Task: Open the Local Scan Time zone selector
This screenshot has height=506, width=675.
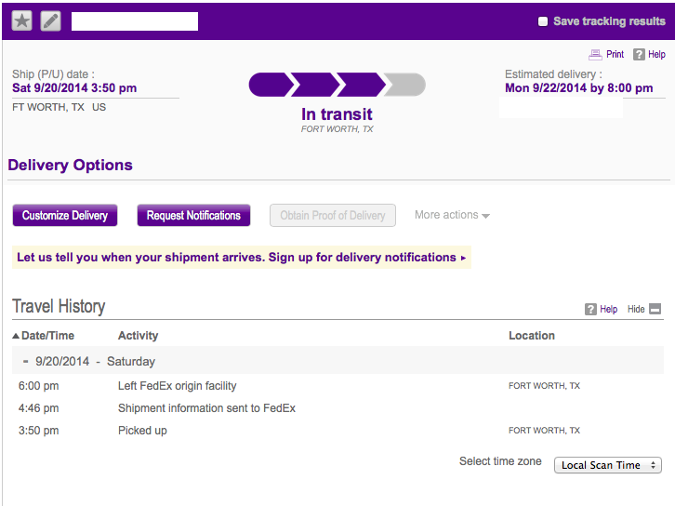Action: click(x=608, y=465)
